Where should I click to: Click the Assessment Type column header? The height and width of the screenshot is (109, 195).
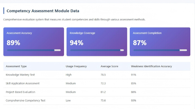(x=16, y=66)
